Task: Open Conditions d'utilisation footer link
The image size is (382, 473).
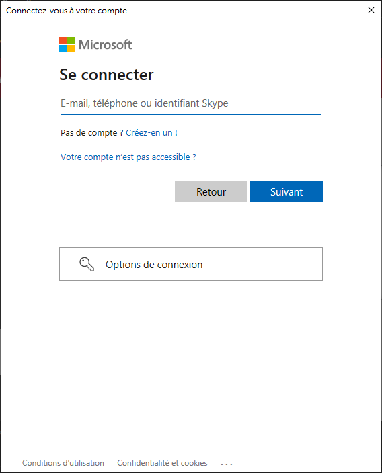Action: click(63, 463)
